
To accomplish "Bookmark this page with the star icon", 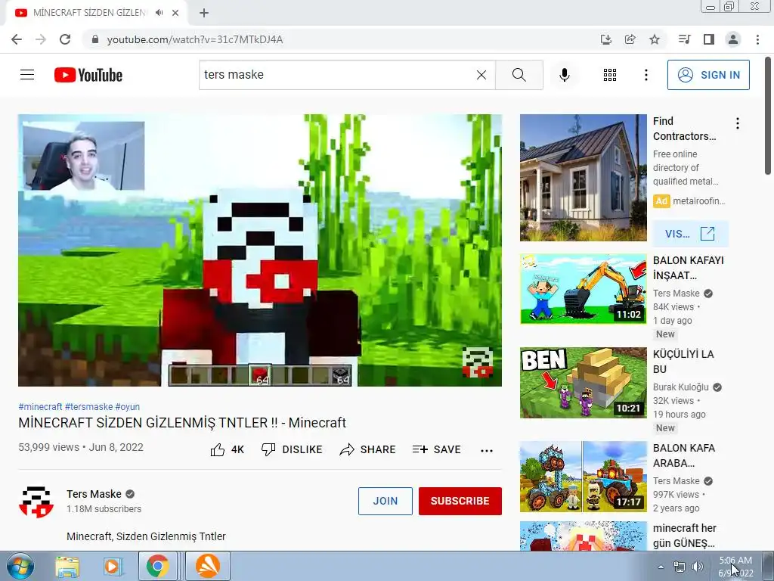I will point(655,39).
